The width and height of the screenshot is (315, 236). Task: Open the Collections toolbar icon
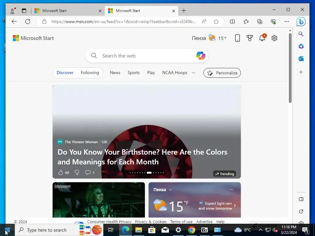[260, 22]
